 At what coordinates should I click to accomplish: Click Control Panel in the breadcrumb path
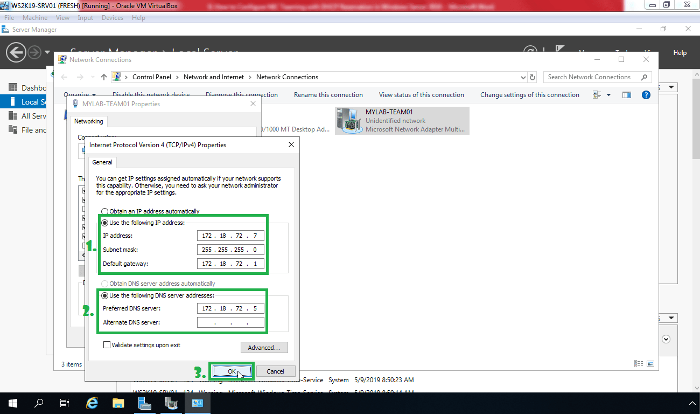pos(152,77)
